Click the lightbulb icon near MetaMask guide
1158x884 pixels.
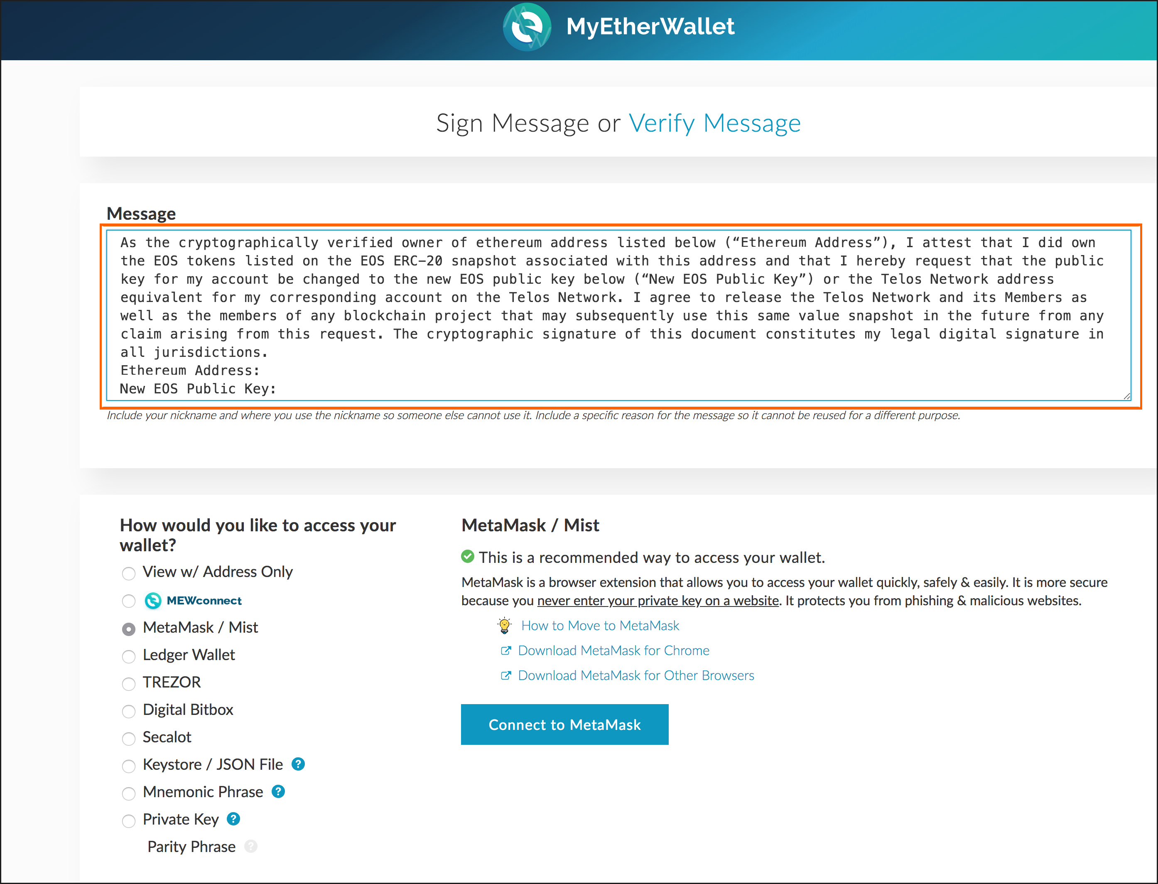pyautogui.click(x=504, y=626)
